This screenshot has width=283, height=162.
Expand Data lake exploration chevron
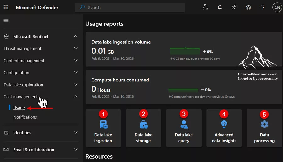click(x=76, y=85)
